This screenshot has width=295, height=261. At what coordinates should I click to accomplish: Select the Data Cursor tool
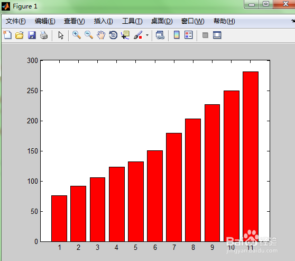(125, 35)
